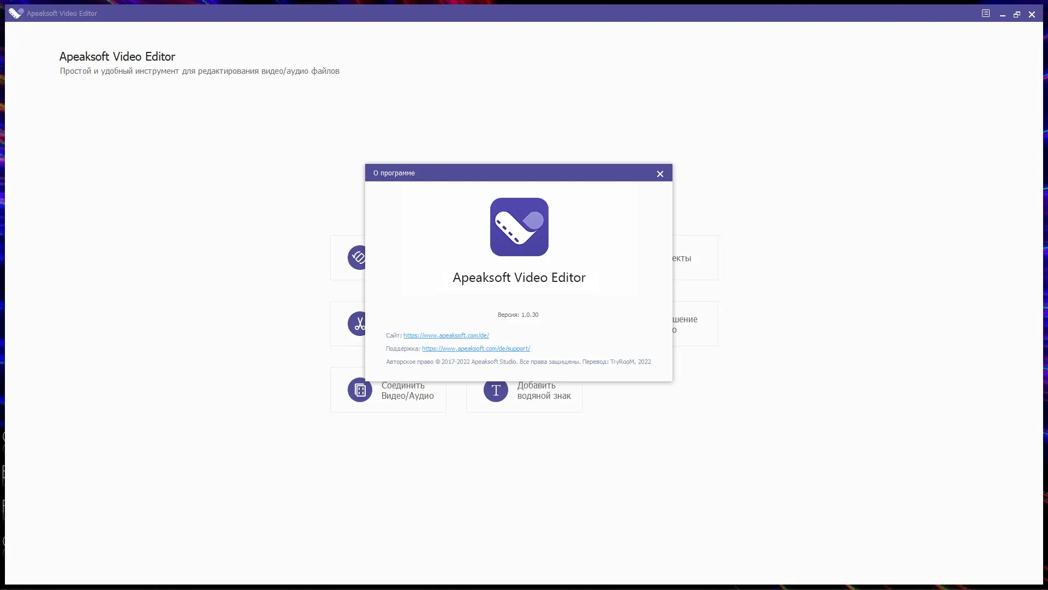The image size is (1048, 590).
Task: Open the menu icon in title bar
Action: (986, 13)
